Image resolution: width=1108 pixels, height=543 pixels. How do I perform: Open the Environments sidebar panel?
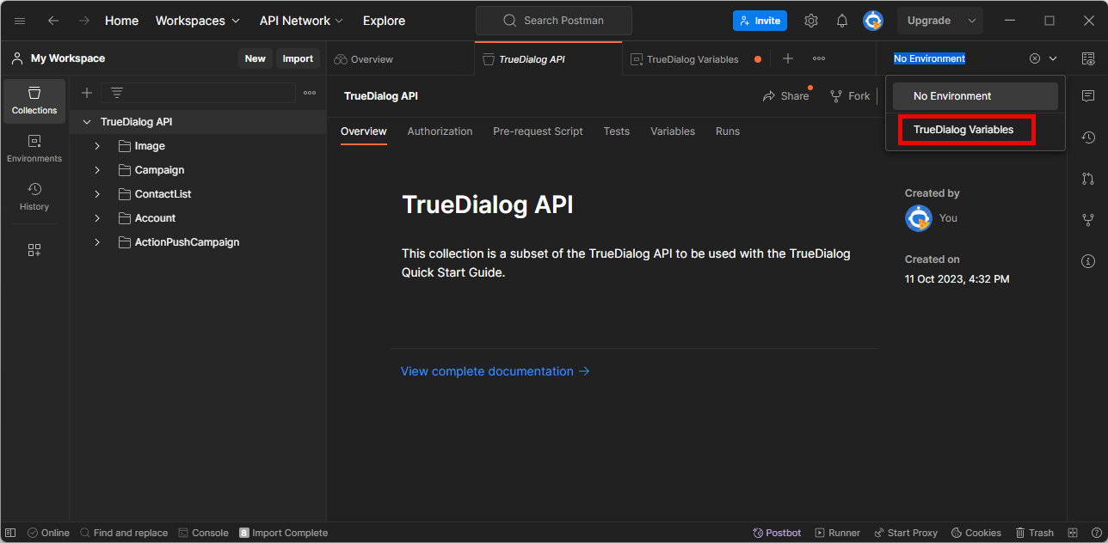(x=34, y=149)
